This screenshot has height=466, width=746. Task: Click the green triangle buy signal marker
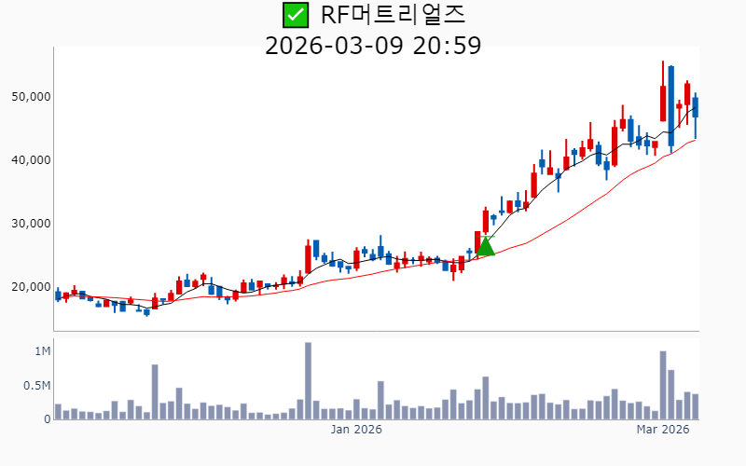(x=485, y=246)
